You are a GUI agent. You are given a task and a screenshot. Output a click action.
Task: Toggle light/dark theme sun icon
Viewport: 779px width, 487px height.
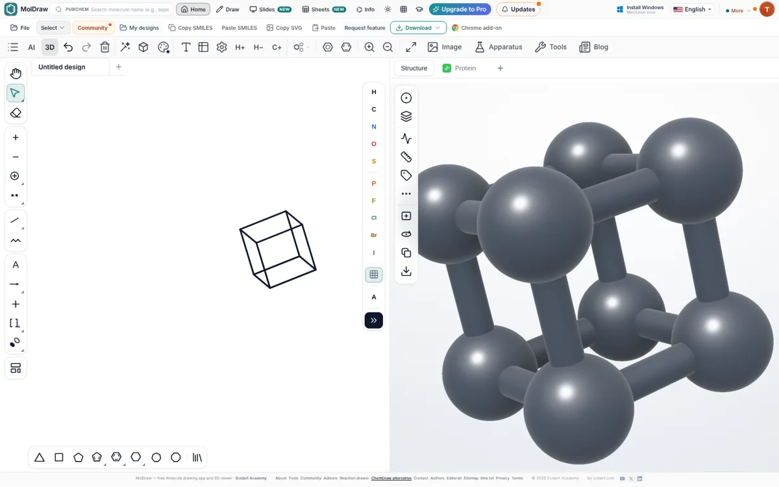click(388, 10)
